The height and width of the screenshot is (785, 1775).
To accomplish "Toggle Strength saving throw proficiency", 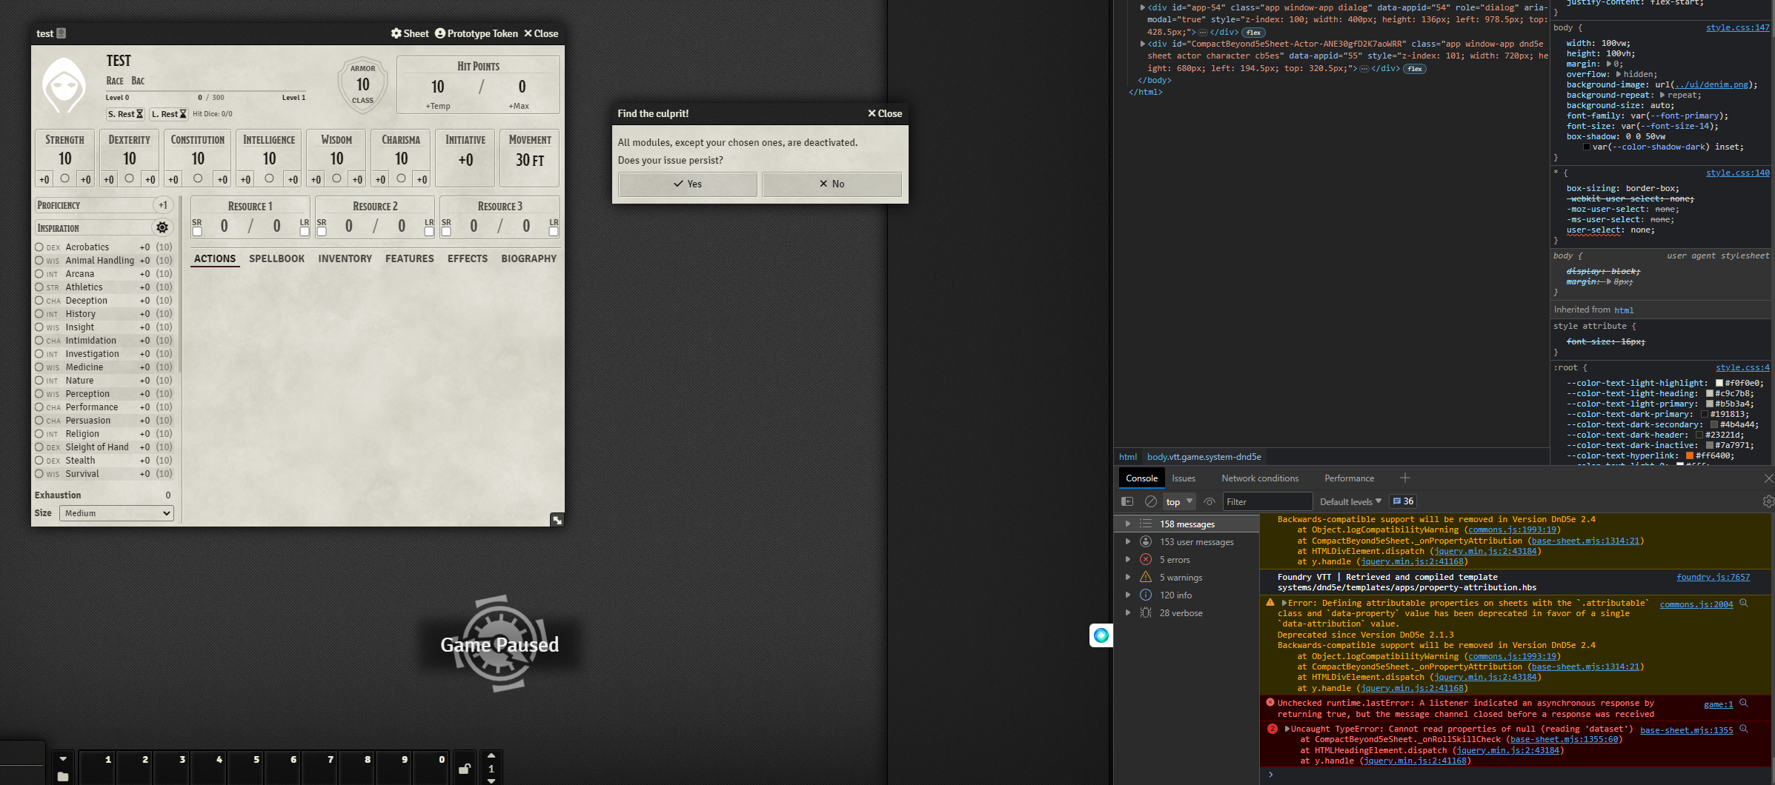I will (x=64, y=178).
